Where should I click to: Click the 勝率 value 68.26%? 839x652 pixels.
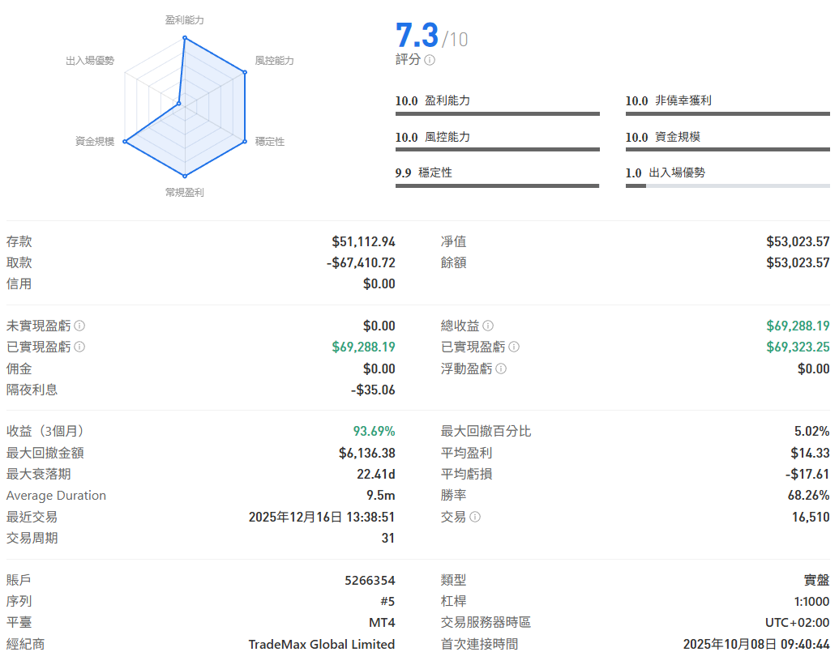coord(810,495)
